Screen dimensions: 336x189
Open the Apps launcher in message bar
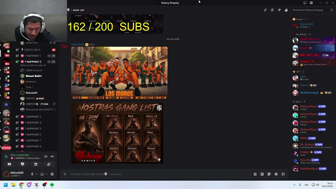point(283,174)
